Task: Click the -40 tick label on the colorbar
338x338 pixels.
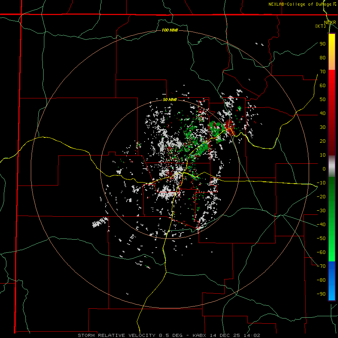Action: click(x=321, y=225)
